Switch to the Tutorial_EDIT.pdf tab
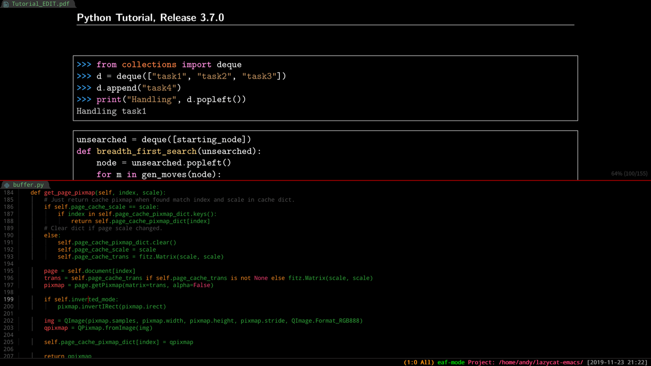 [x=38, y=4]
